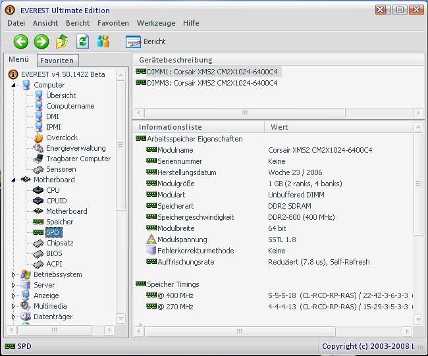The width and height of the screenshot is (428, 356).
Task: Open the DMI tree entry
Action: coord(53,116)
